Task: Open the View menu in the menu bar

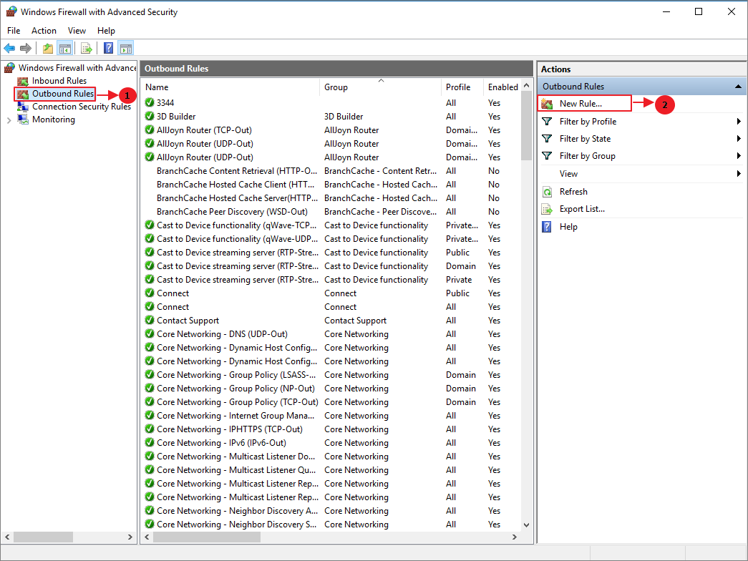Action: tap(77, 31)
